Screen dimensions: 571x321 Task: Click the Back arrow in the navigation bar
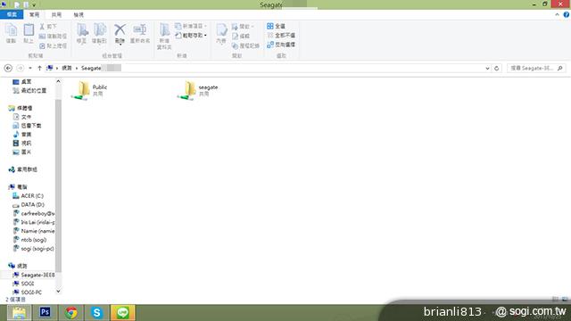pyautogui.click(x=8, y=68)
